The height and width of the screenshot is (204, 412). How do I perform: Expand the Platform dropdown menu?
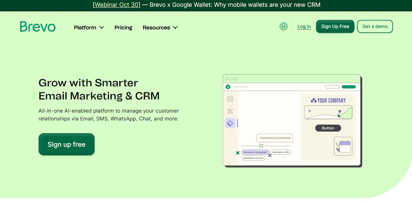pos(89,28)
